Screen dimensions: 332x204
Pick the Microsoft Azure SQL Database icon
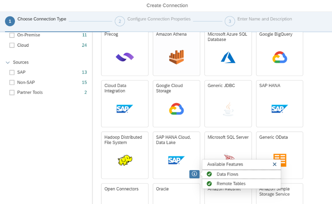pyautogui.click(x=228, y=57)
